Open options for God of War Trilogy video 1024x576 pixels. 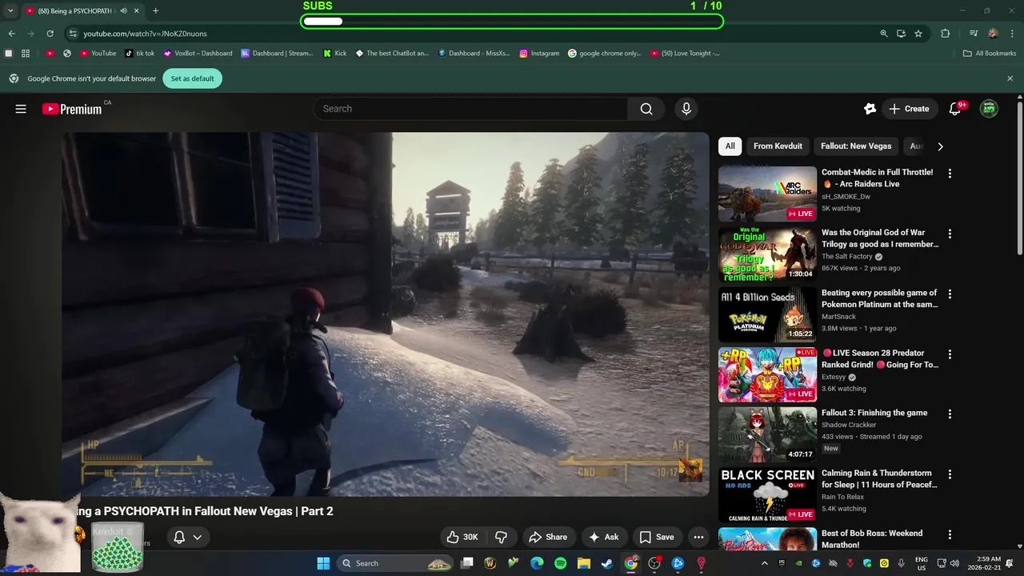tap(950, 234)
